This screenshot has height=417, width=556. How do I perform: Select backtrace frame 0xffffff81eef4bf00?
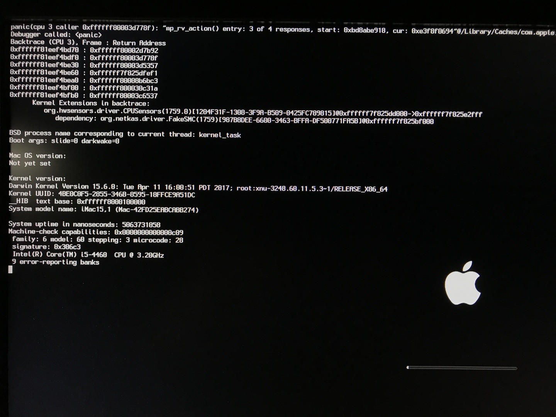(84, 88)
